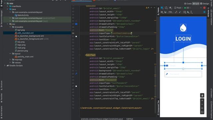Image resolution: width=213 pixels, height=120 pixels.
Task: Click the blue info circle icon
Action: pos(204,12)
